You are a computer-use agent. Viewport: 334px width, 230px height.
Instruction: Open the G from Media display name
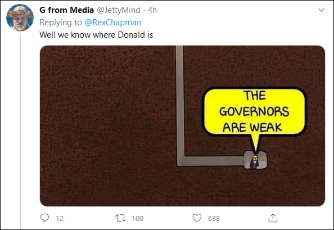click(x=67, y=10)
